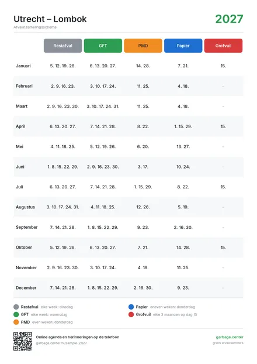Select the blue Papier category header

click(x=183, y=46)
